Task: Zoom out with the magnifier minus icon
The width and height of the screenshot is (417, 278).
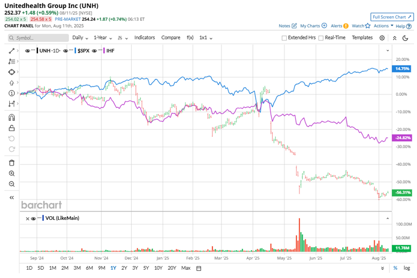Action: (x=12, y=184)
